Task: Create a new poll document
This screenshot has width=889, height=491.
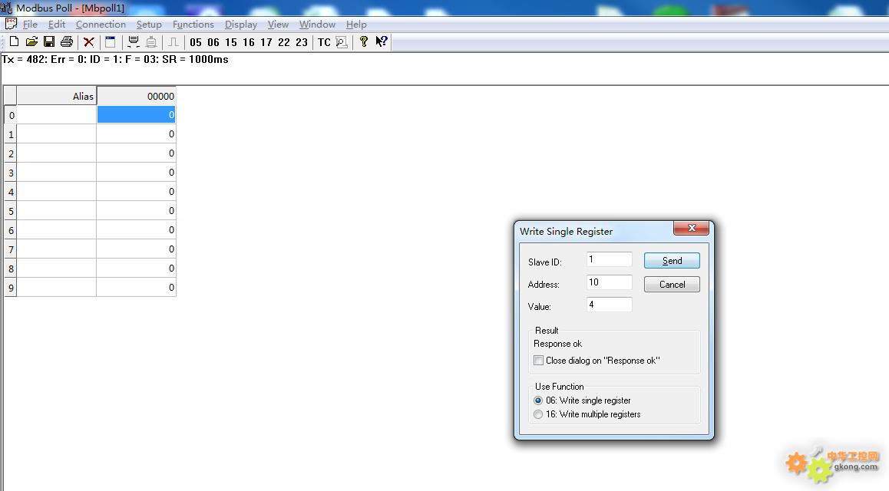Action: 14,41
